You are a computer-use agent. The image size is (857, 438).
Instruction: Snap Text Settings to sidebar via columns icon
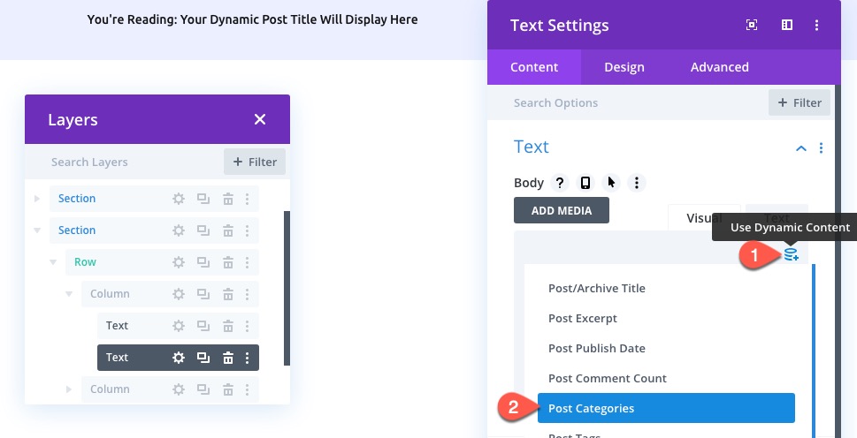786,26
